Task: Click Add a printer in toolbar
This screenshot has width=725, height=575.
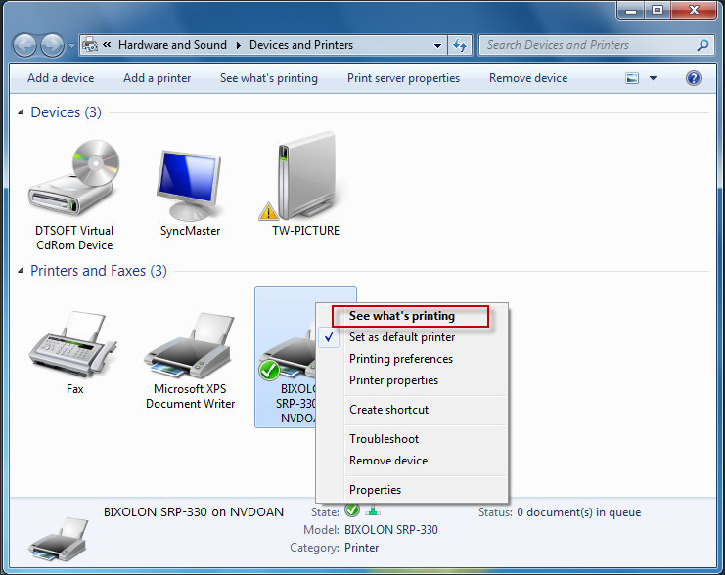Action: [x=157, y=78]
